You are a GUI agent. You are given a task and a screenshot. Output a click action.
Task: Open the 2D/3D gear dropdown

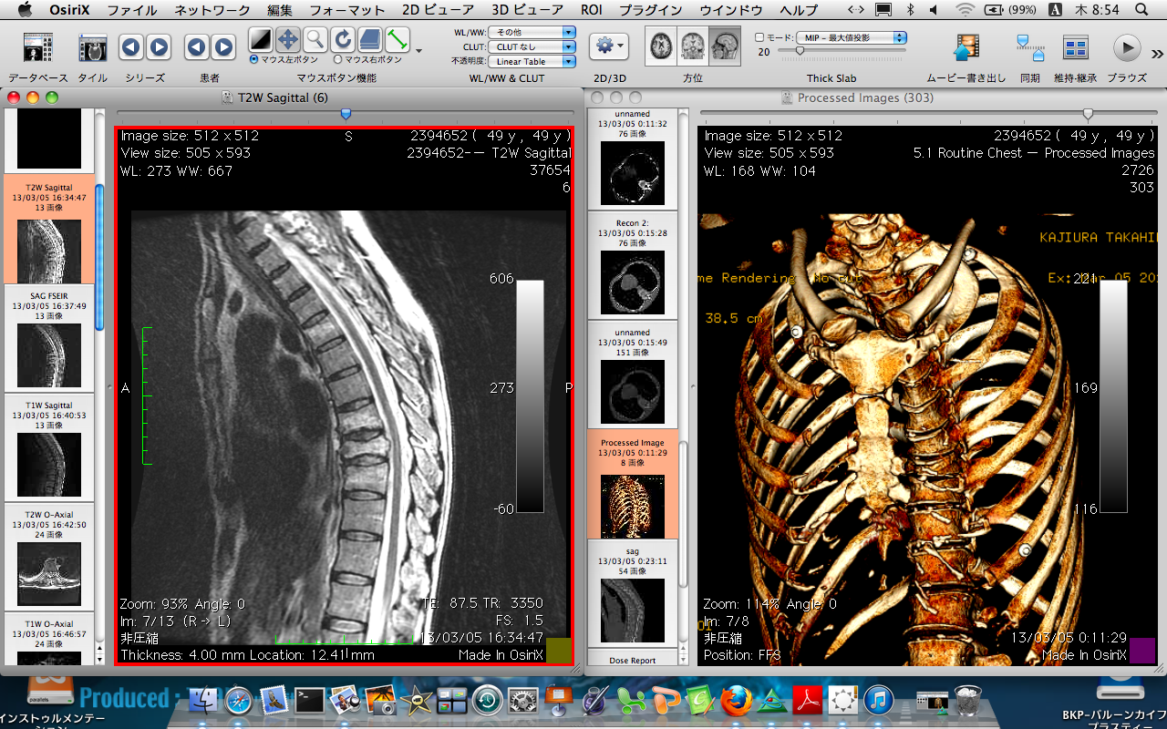point(609,46)
